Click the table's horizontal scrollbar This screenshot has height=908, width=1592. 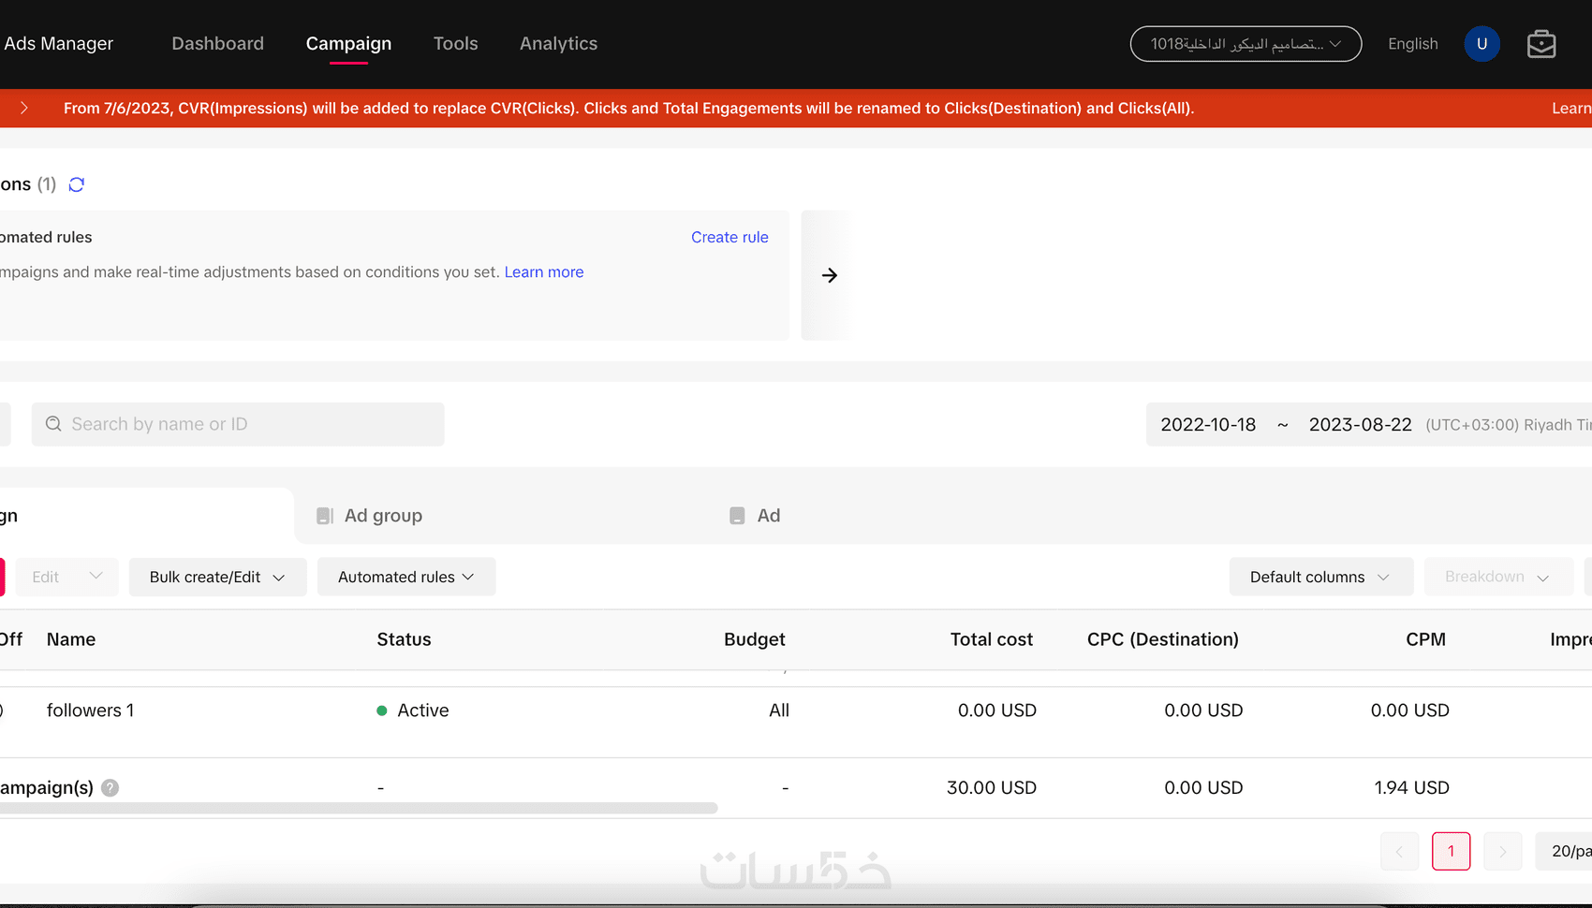coord(359,808)
